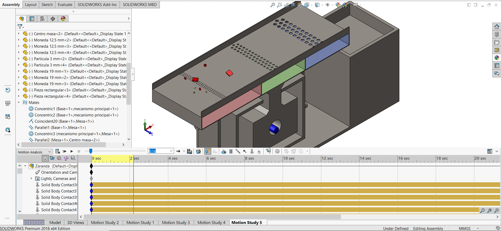Open the Motion Study 2 tab
501x231 pixels.
tap(105, 223)
